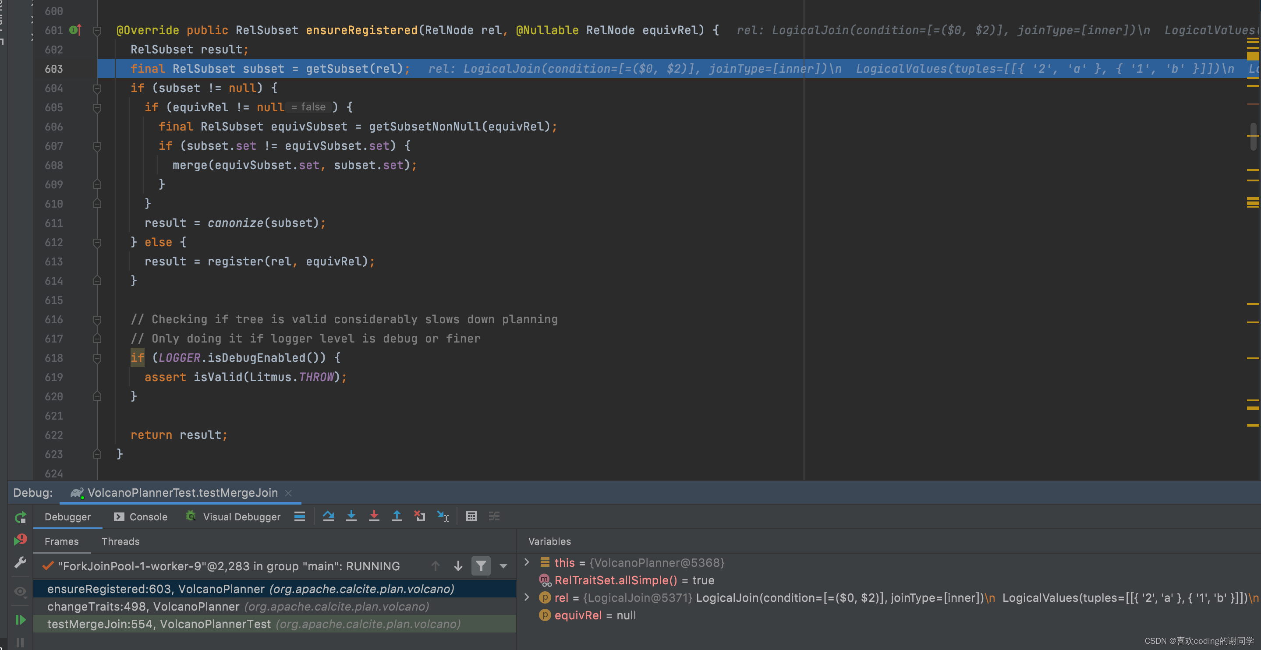Click Drop Frame icon in debugger toolbar
Viewport: 1261px width, 650px height.
coord(419,516)
